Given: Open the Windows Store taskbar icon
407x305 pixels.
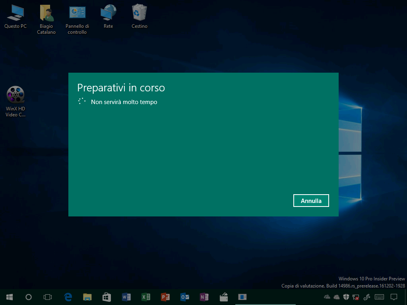Looking at the screenshot, I should [107, 297].
